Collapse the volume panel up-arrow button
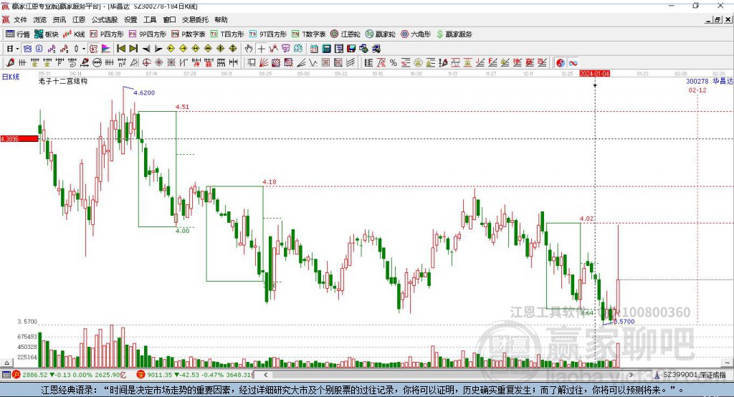 (x=6, y=363)
